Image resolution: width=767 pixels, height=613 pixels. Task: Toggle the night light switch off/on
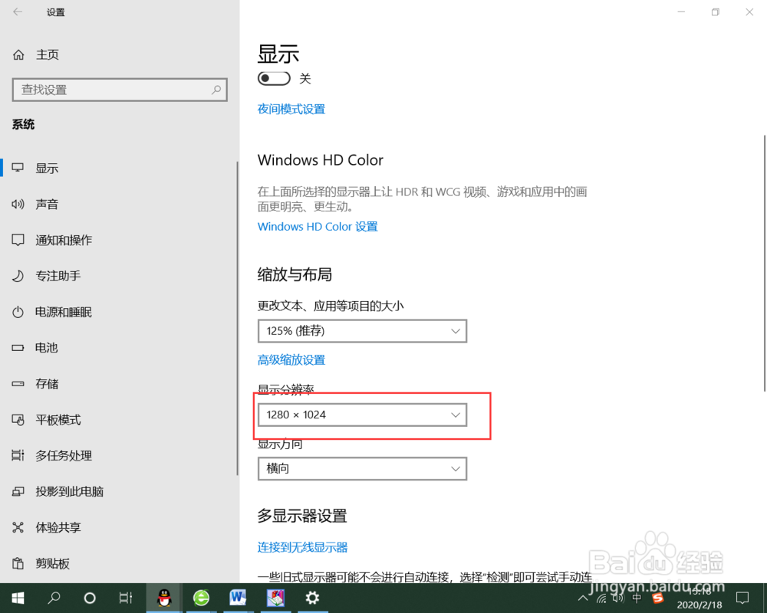pos(274,78)
